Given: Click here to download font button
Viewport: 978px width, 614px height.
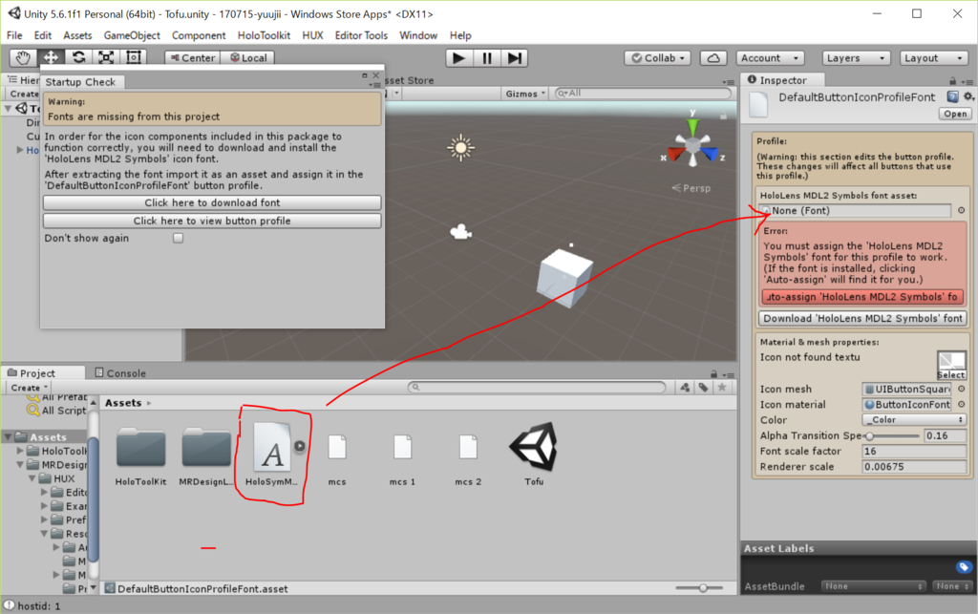Looking at the screenshot, I should click(212, 202).
